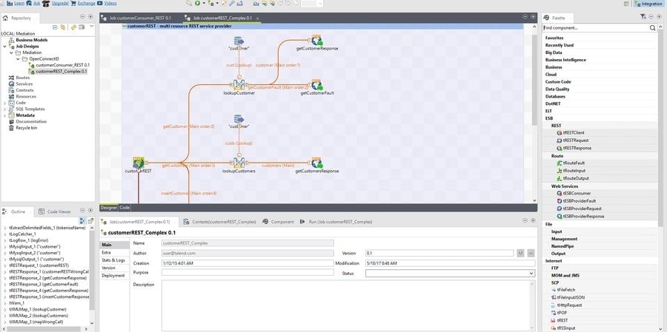Open the Integration perspective
This screenshot has width=667, height=332.
coord(648,3)
